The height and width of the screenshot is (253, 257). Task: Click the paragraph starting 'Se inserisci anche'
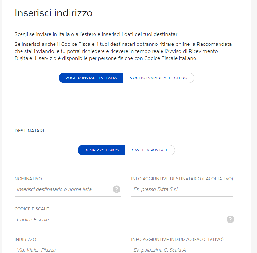123,51
